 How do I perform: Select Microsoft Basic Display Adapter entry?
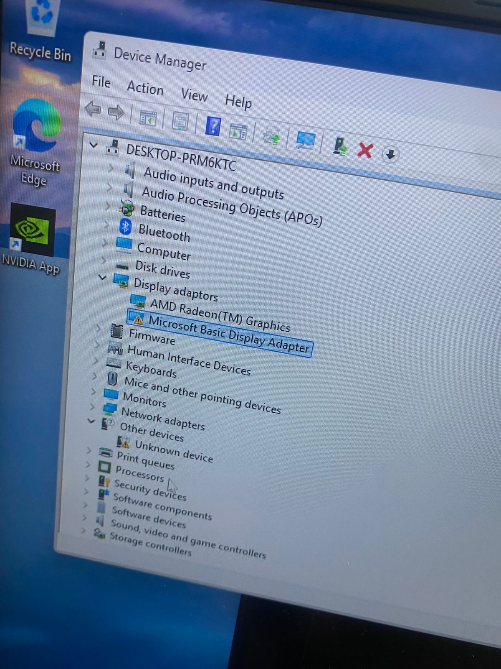coord(228,334)
